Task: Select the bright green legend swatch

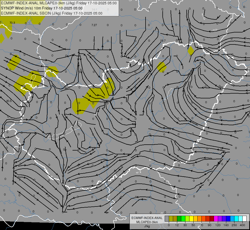Action: [x=183, y=219]
